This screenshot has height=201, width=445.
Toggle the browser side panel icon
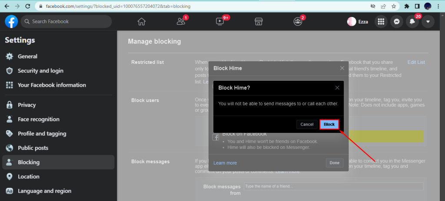tap(417, 6)
